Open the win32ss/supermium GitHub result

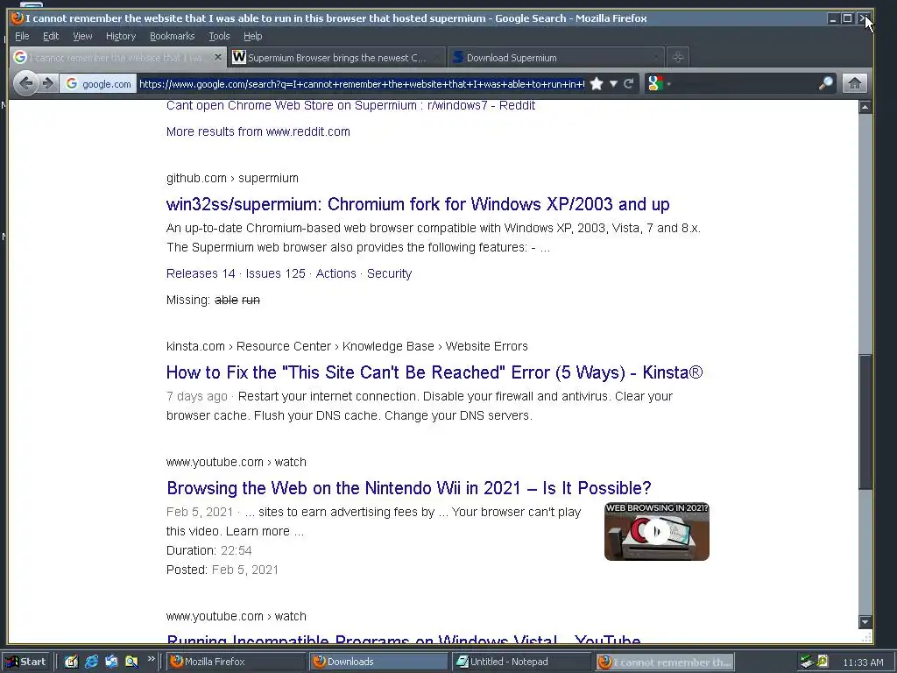coord(418,204)
